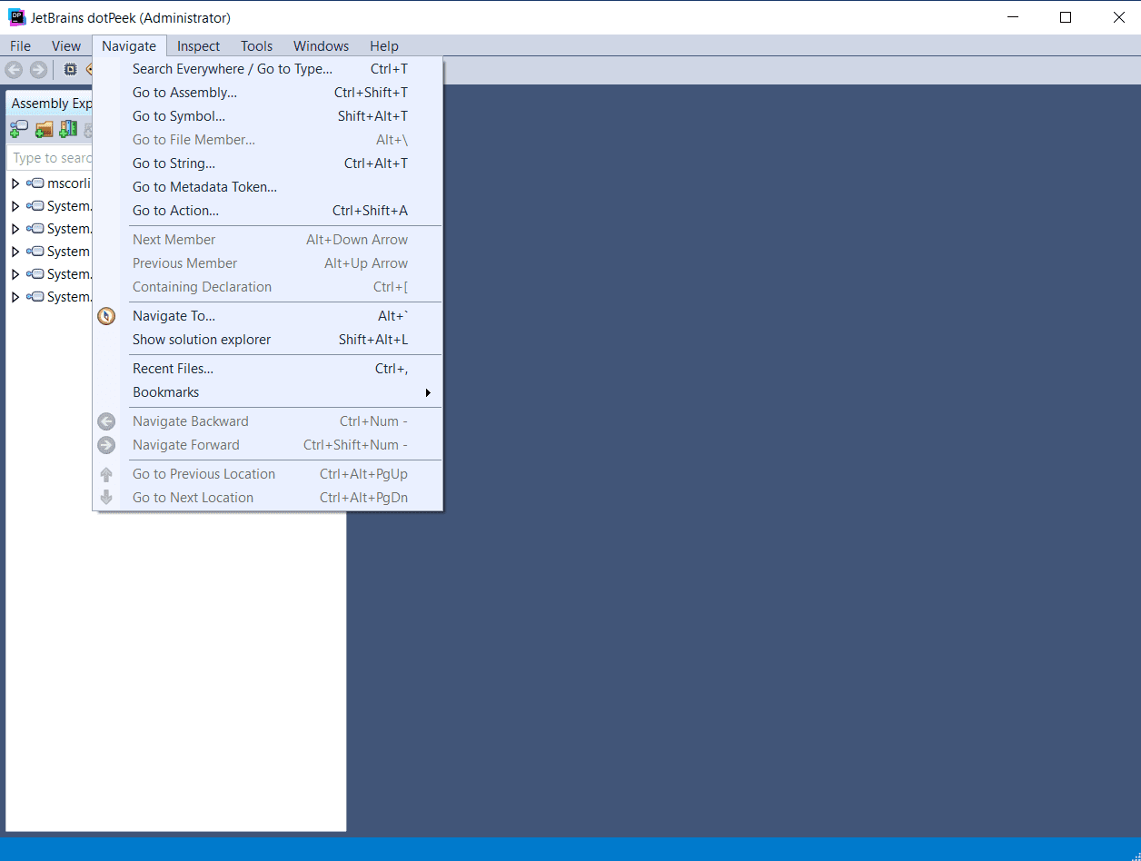Click Open from folder icon in Assembly Explorer

point(44,130)
